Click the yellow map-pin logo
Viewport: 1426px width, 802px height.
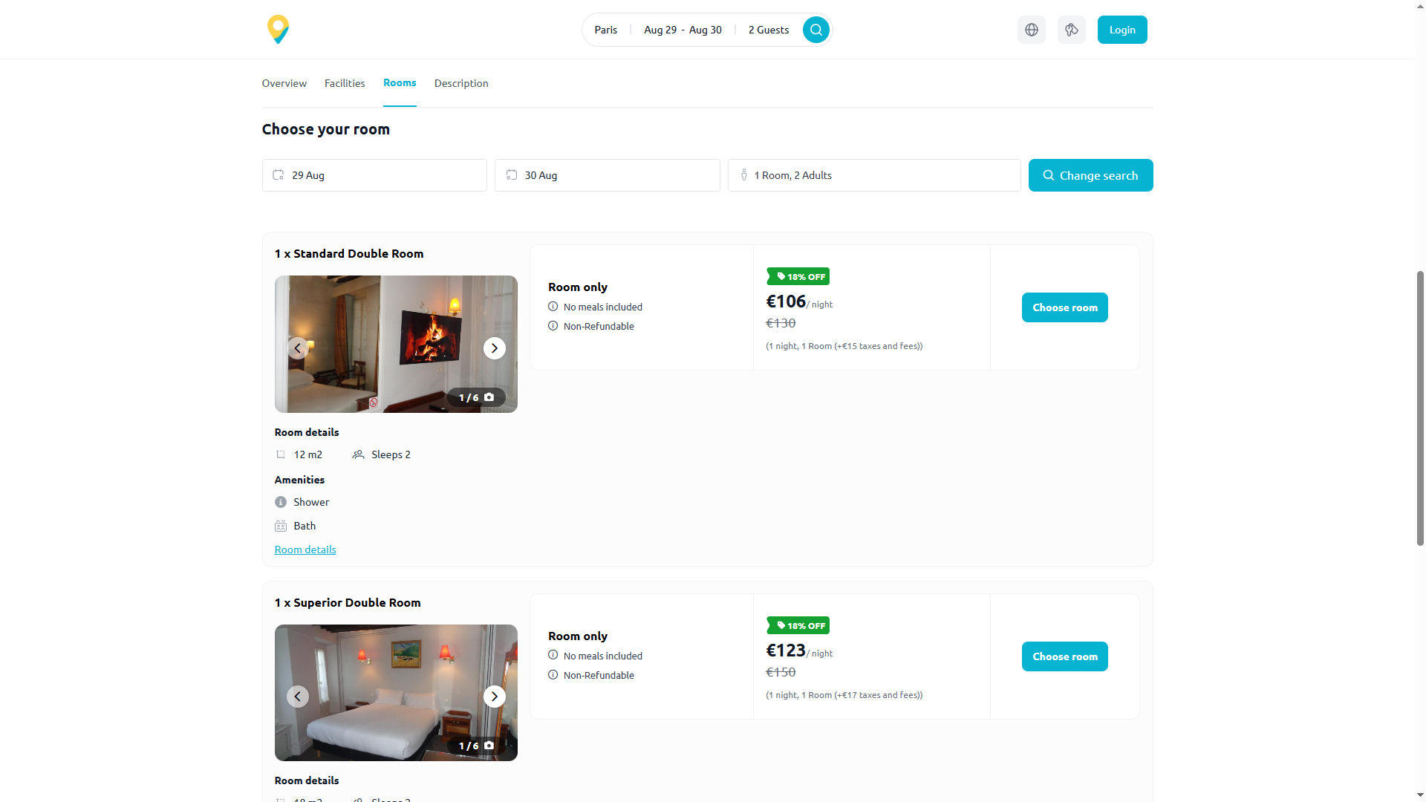pos(278,29)
